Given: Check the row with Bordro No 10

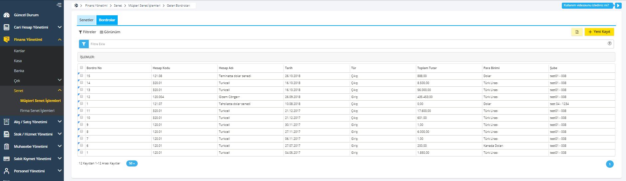Looking at the screenshot, I should click(x=81, y=118).
